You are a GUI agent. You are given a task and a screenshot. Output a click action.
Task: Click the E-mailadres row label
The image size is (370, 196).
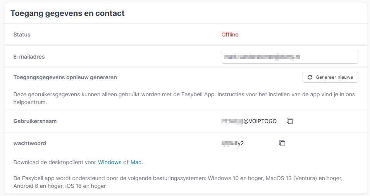[x=29, y=57]
